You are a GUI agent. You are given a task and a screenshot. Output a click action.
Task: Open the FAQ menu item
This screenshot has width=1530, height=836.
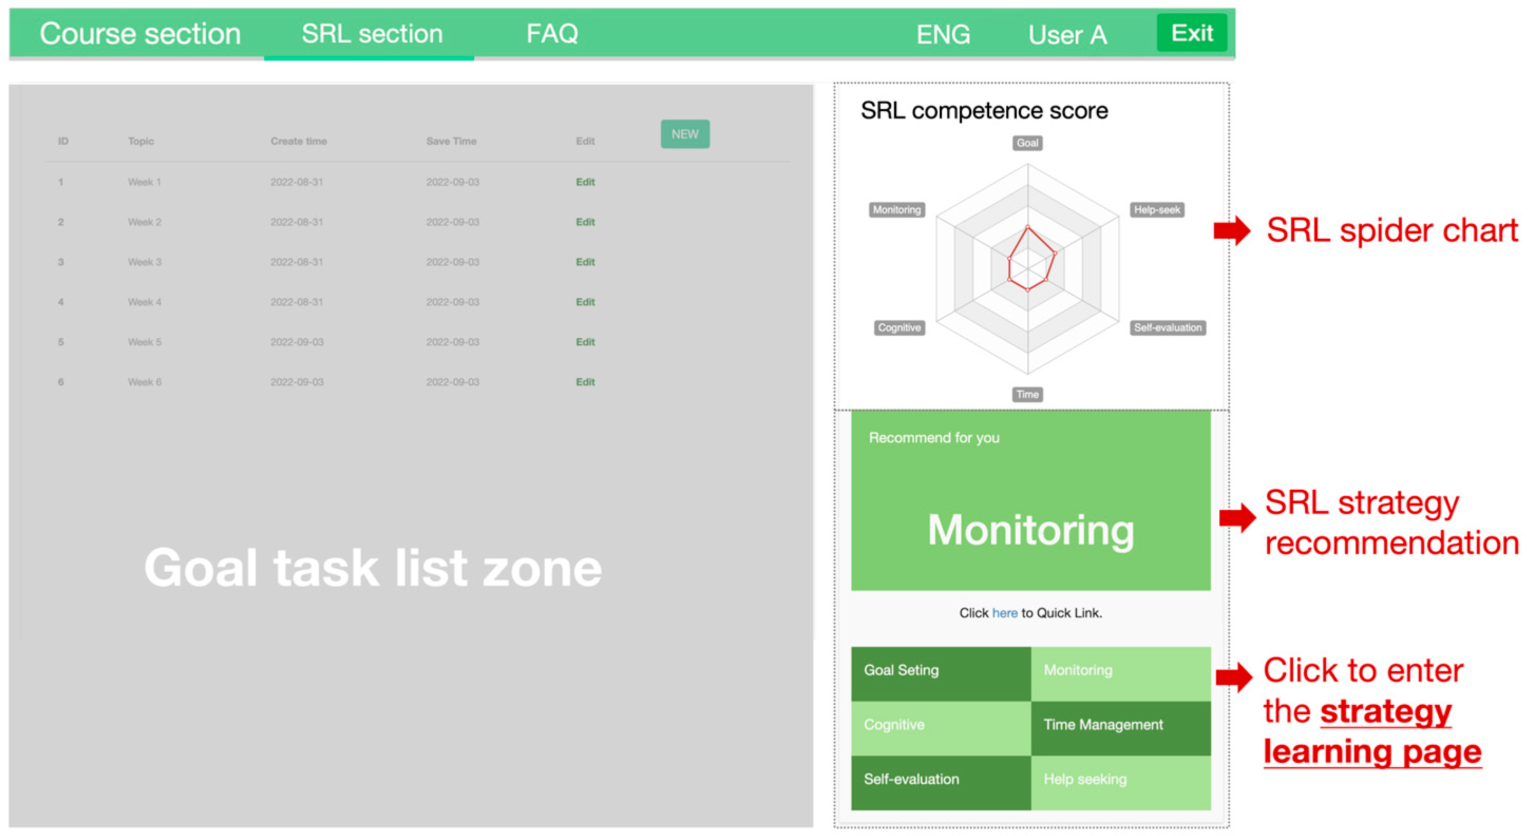(x=552, y=34)
